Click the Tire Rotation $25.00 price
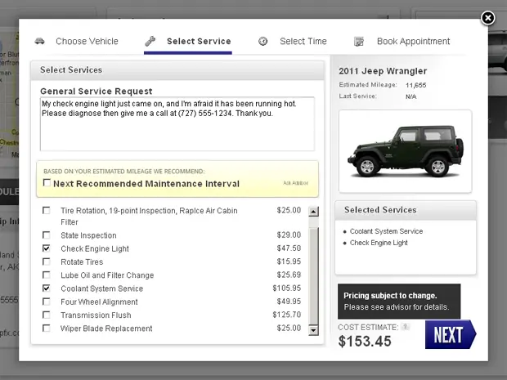 point(289,210)
